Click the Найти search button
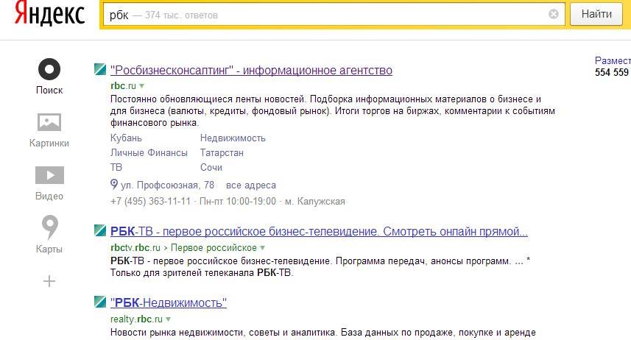The image size is (631, 340). click(596, 14)
